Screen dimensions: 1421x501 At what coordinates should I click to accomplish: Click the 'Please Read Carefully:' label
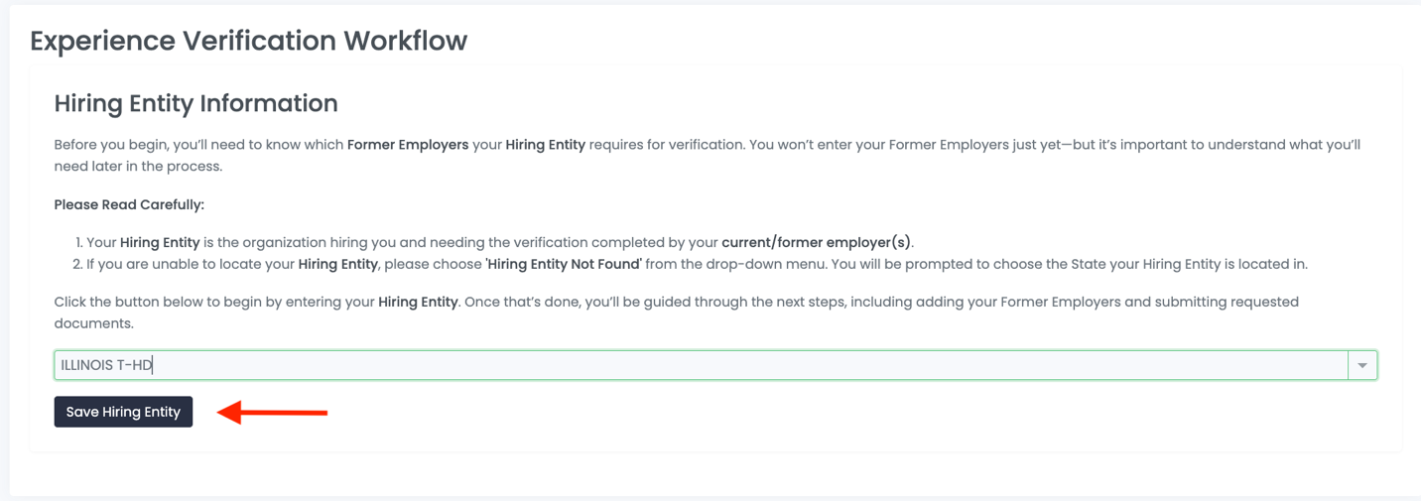pos(129,204)
